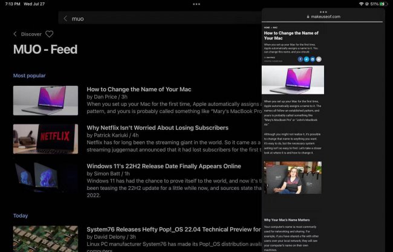
Task: Open the Discover back link
Action: (31, 34)
